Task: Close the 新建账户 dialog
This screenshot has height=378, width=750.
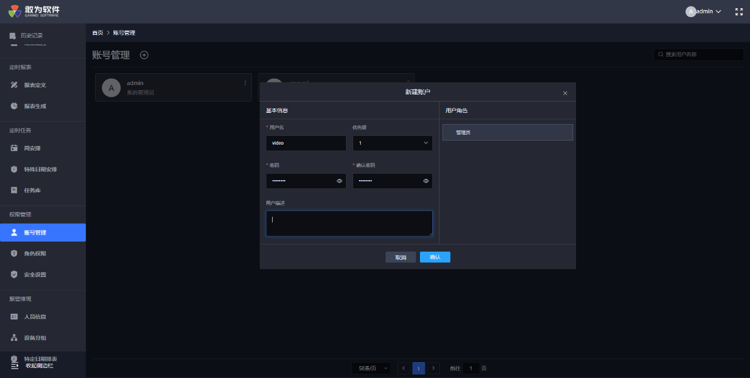Action: (565, 93)
